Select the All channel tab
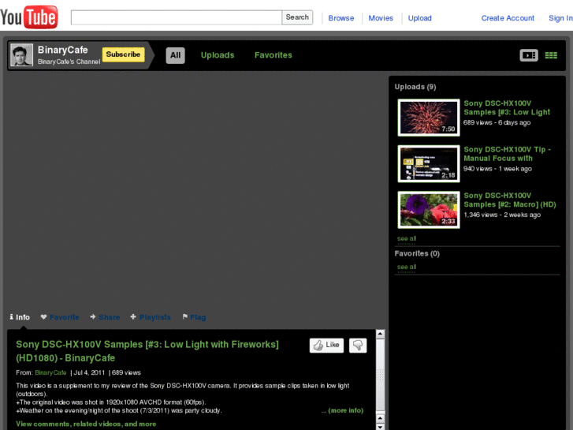This screenshot has height=430, width=573. (x=176, y=55)
